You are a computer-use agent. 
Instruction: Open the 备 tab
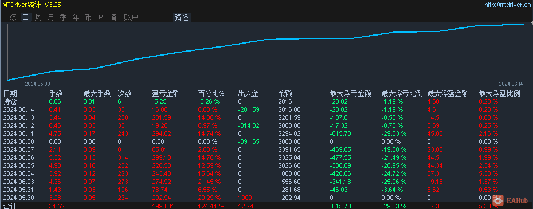[113, 17]
